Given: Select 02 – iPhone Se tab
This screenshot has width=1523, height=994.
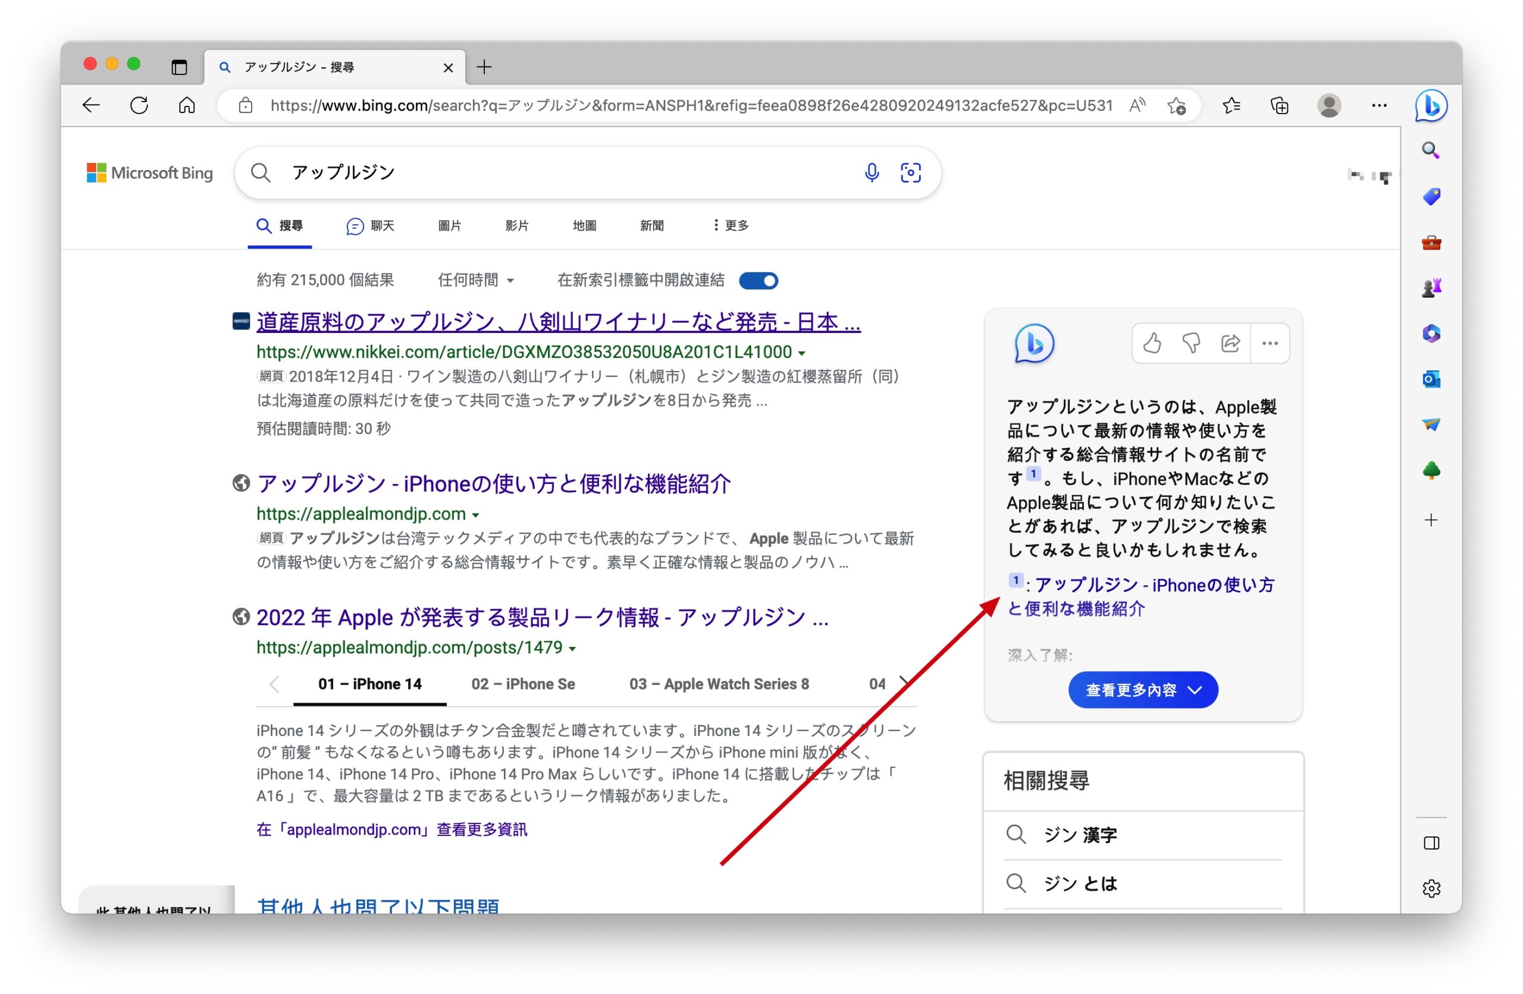Looking at the screenshot, I should (523, 684).
